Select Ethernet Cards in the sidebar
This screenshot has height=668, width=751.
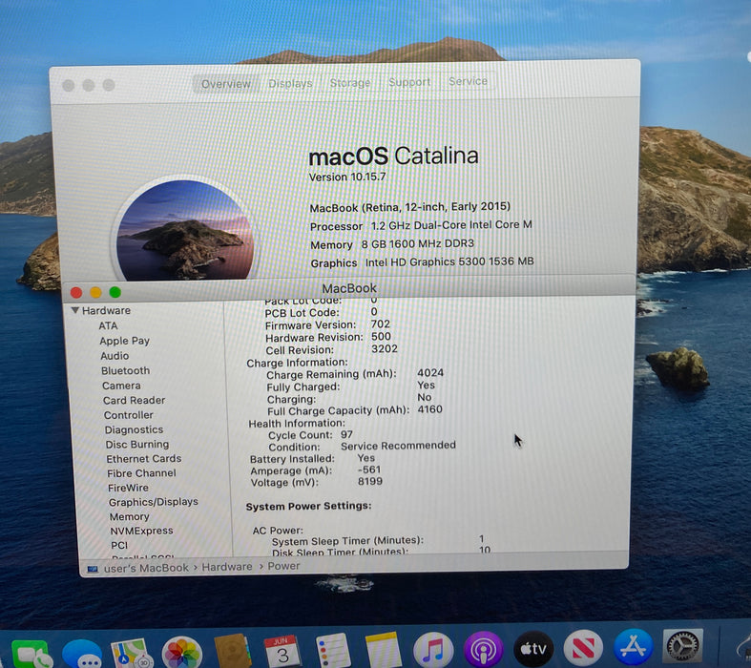(x=144, y=459)
